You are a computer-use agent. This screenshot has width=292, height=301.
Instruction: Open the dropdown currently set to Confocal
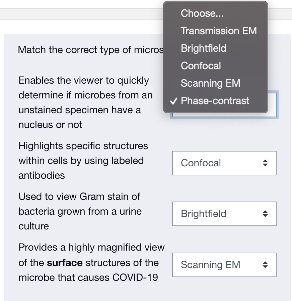tap(224, 163)
